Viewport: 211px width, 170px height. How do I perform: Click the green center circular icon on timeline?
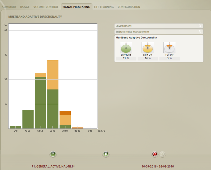pyautogui.click(x=106, y=154)
